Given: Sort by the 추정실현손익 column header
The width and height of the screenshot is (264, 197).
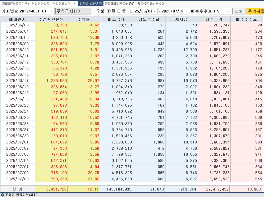Looking at the screenshot, I should [51, 19].
